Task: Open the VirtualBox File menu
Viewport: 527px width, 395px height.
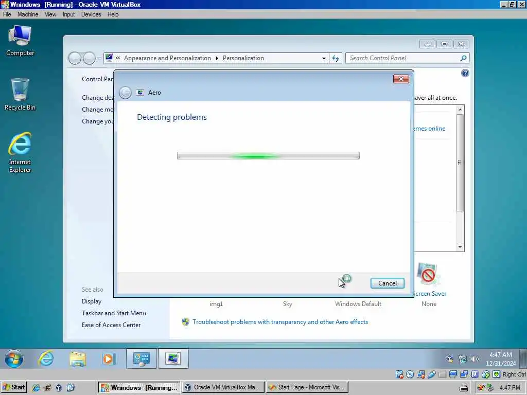Action: coord(7,14)
